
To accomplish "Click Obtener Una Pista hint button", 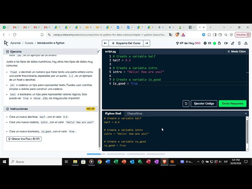I will 24,139.
